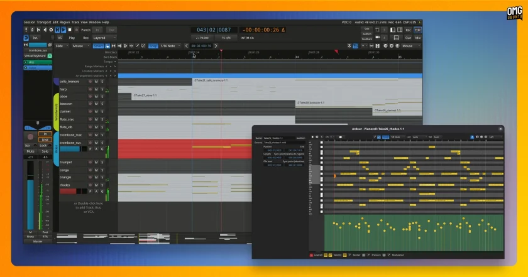Switch to the Rec tab
This screenshot has height=277, width=528.
(x=408, y=30)
